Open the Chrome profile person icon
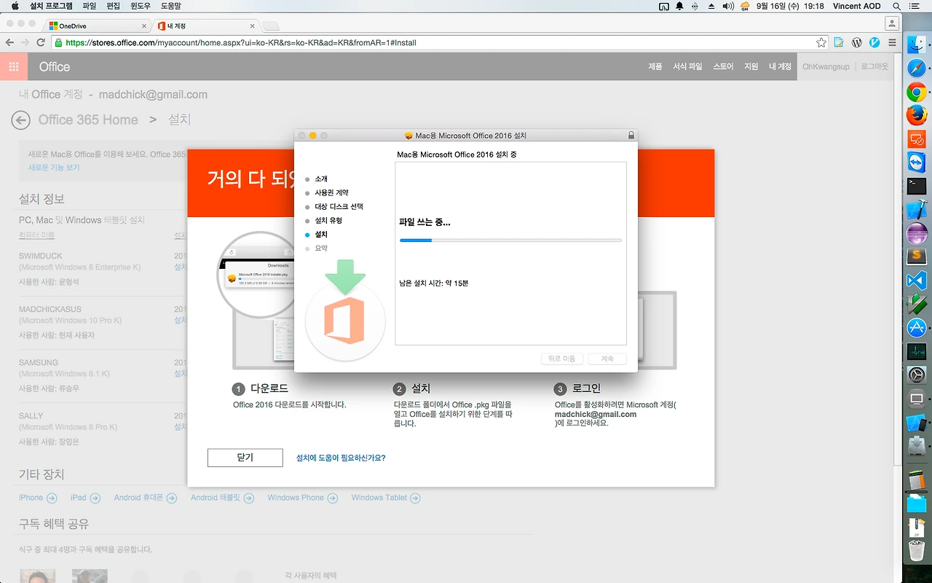 891,23
